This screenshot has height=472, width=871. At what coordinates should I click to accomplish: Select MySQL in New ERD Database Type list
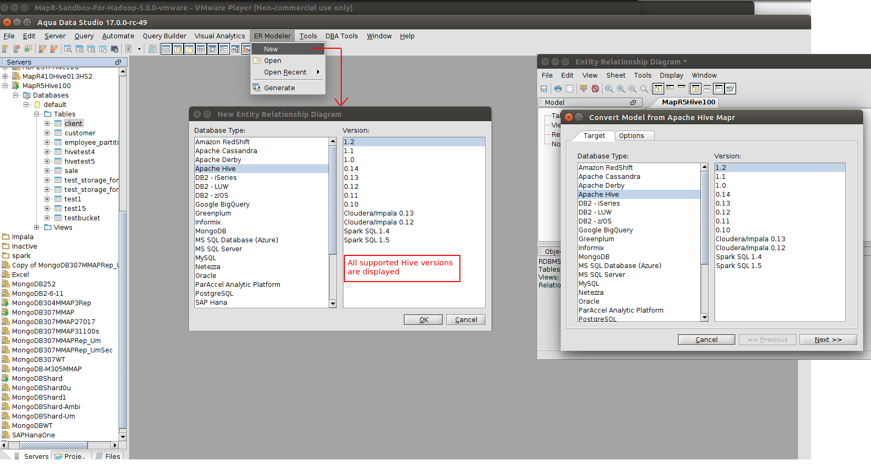[x=261, y=258]
